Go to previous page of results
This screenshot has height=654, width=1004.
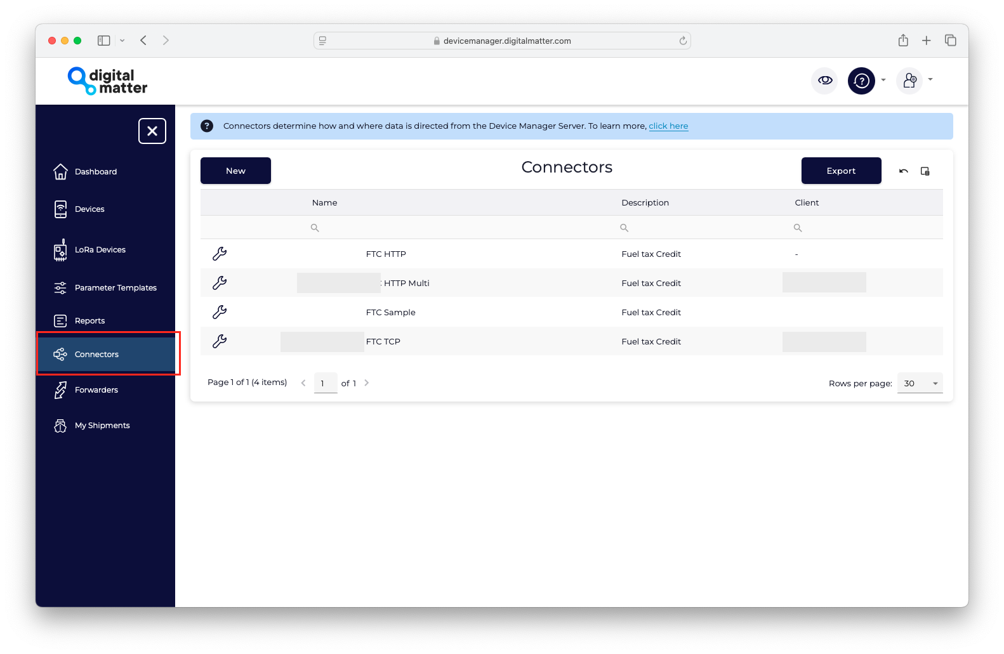(303, 383)
